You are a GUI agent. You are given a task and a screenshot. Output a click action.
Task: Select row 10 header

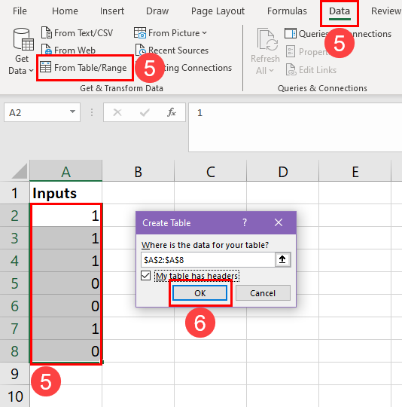14,396
